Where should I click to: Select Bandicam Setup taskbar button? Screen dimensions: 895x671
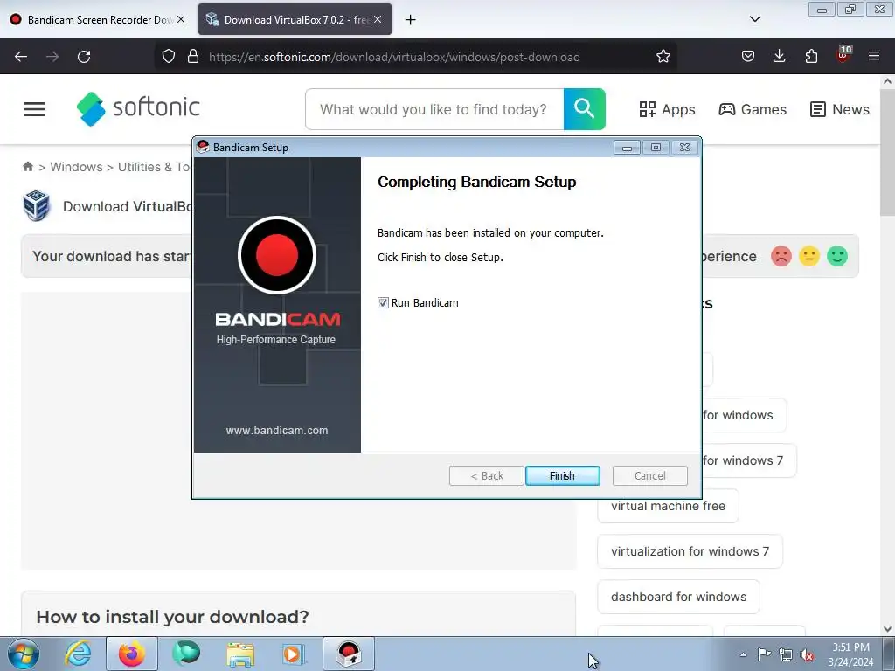click(x=349, y=654)
